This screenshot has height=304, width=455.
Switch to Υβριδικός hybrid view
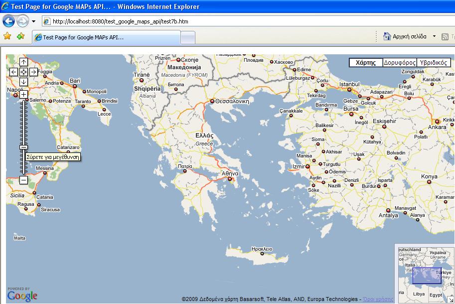point(434,63)
